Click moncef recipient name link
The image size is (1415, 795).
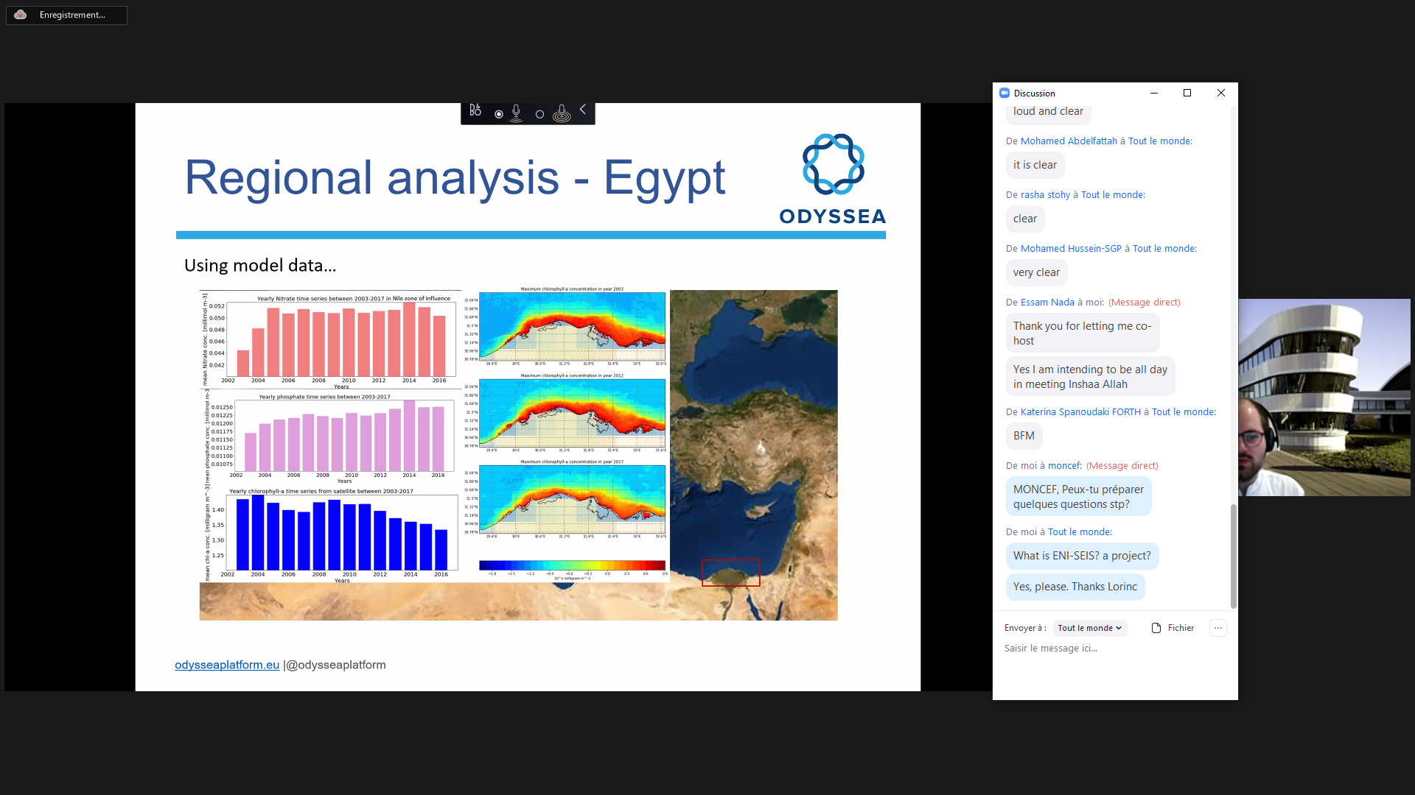pos(1064,466)
